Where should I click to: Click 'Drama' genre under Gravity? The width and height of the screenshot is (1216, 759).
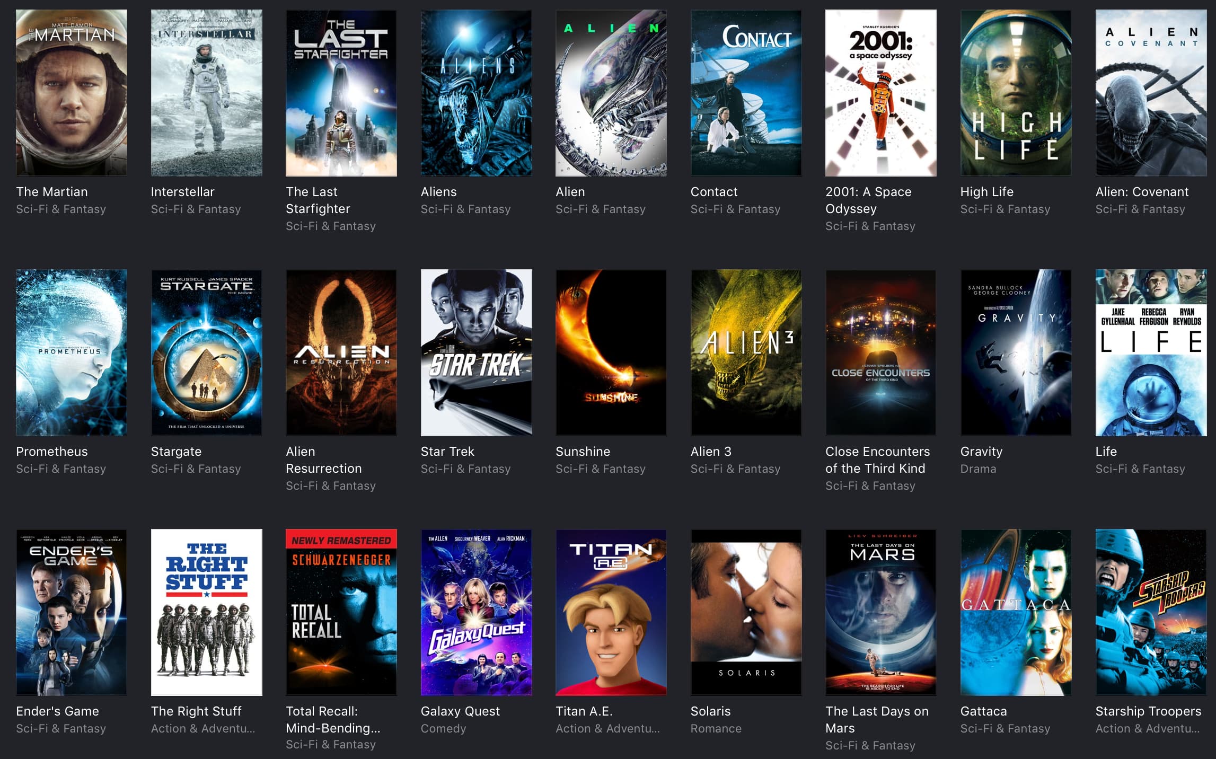click(x=979, y=469)
